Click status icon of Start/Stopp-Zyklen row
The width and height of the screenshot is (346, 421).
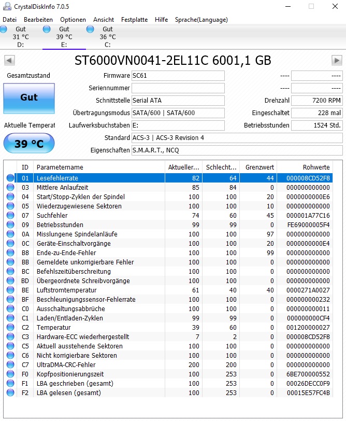(x=10, y=197)
